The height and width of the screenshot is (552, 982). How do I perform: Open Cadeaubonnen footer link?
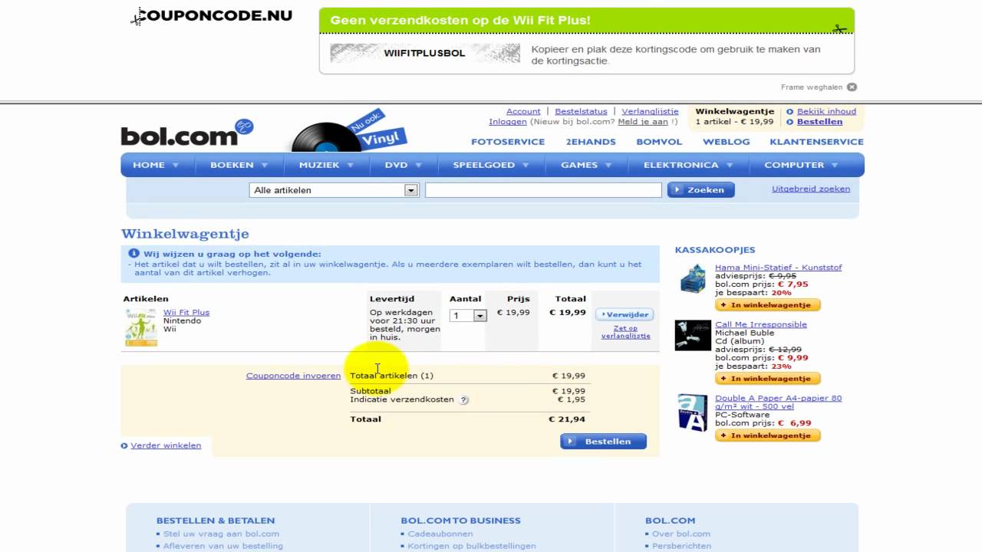(x=440, y=534)
